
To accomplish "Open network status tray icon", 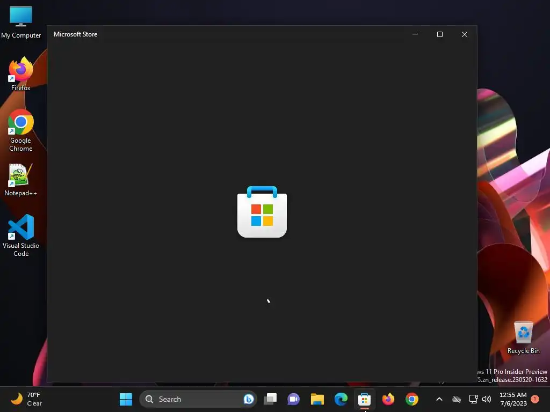I will (474, 399).
